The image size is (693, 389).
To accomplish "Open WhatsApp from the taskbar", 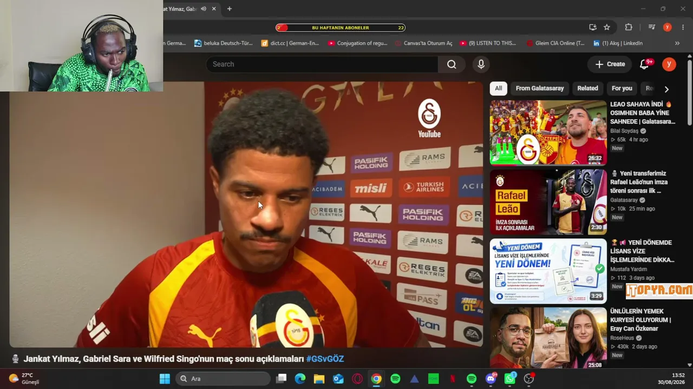I will pos(510,379).
